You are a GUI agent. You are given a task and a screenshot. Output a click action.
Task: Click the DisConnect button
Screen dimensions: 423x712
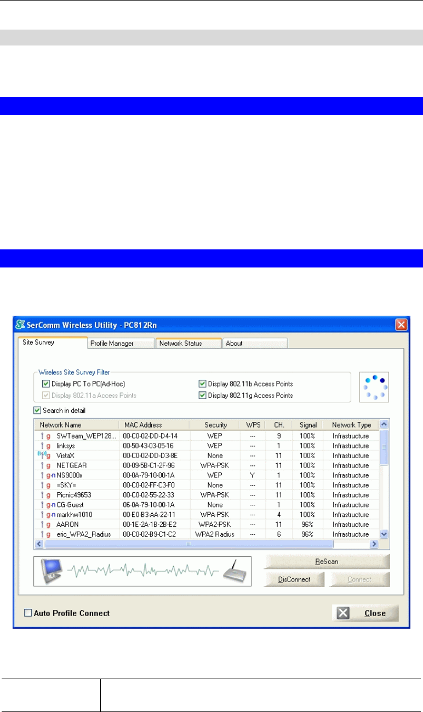click(x=294, y=579)
